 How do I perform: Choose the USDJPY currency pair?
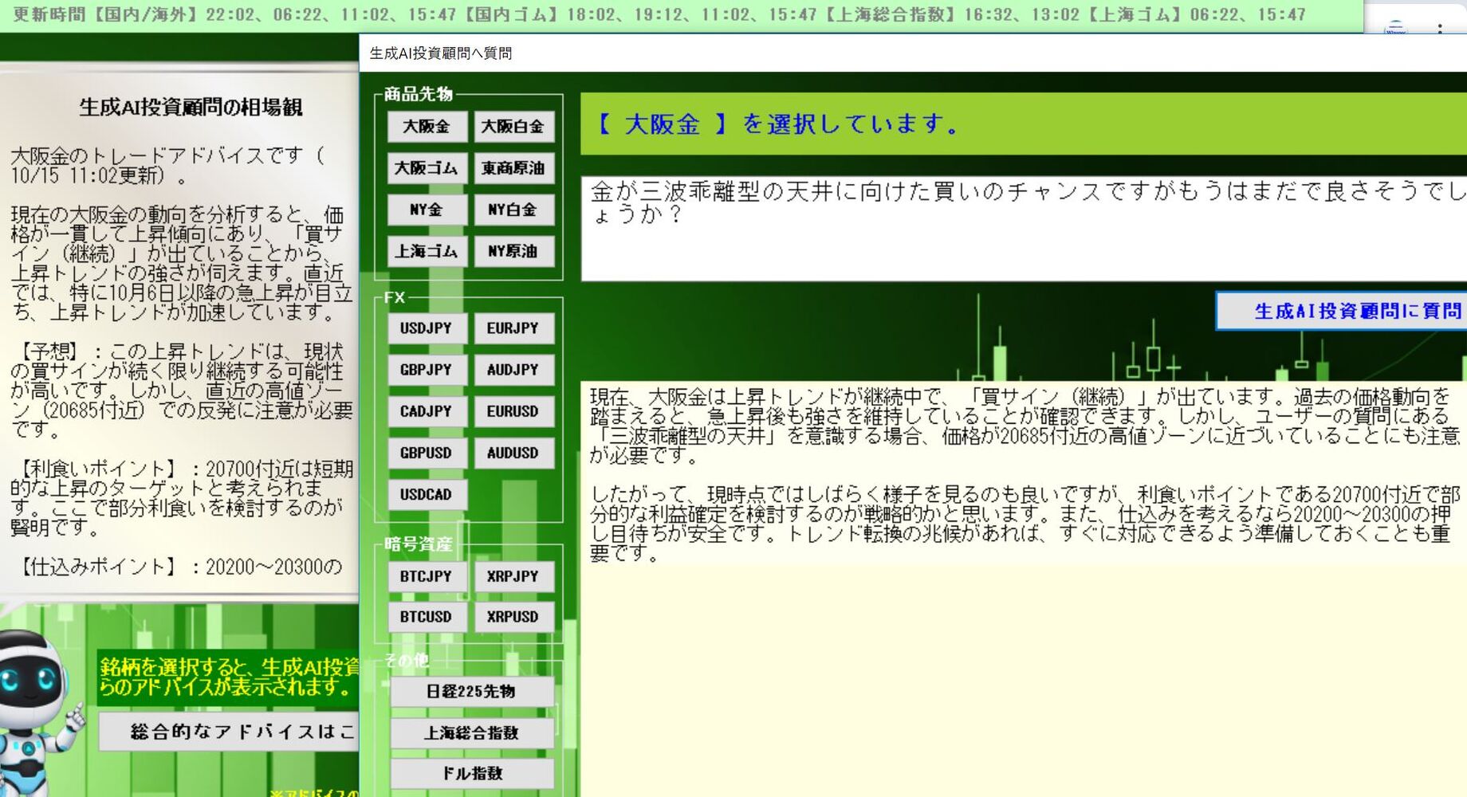tap(427, 328)
